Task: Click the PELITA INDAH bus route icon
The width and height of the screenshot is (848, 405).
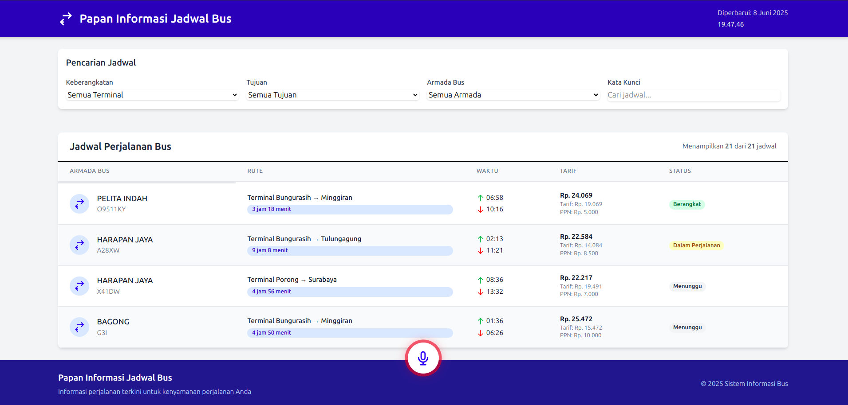Action: [79, 204]
